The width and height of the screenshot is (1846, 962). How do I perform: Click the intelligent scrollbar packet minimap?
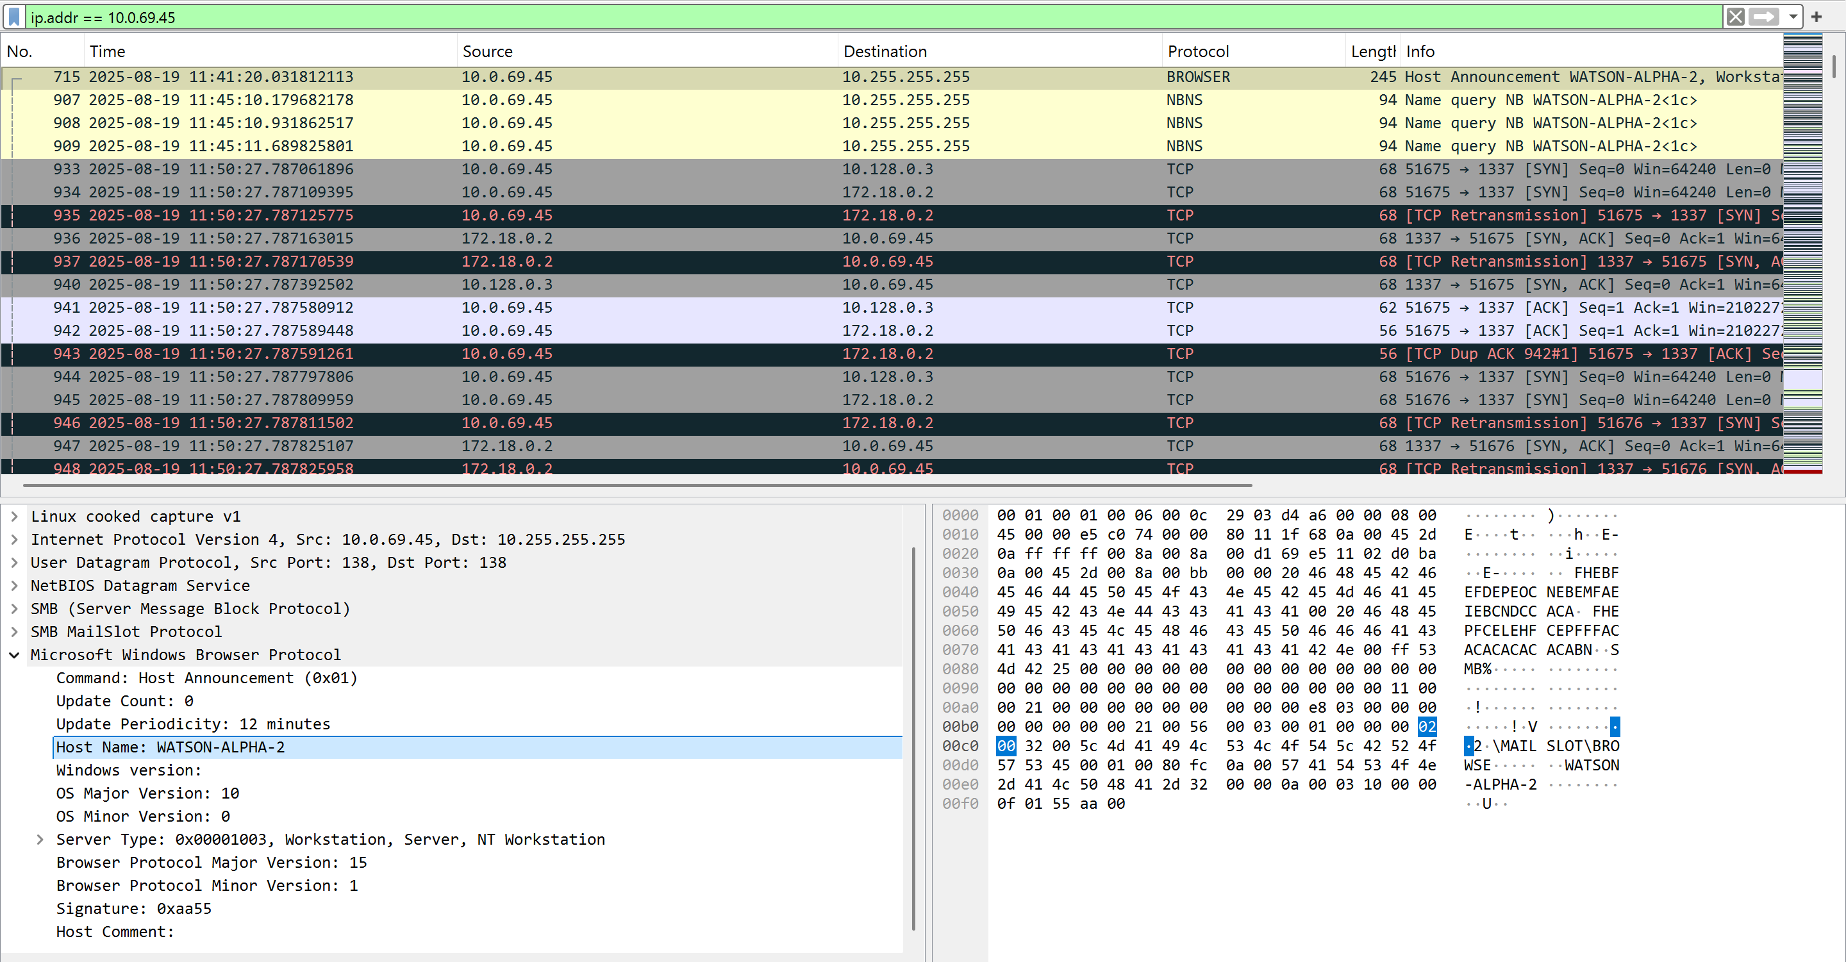pos(1802,251)
